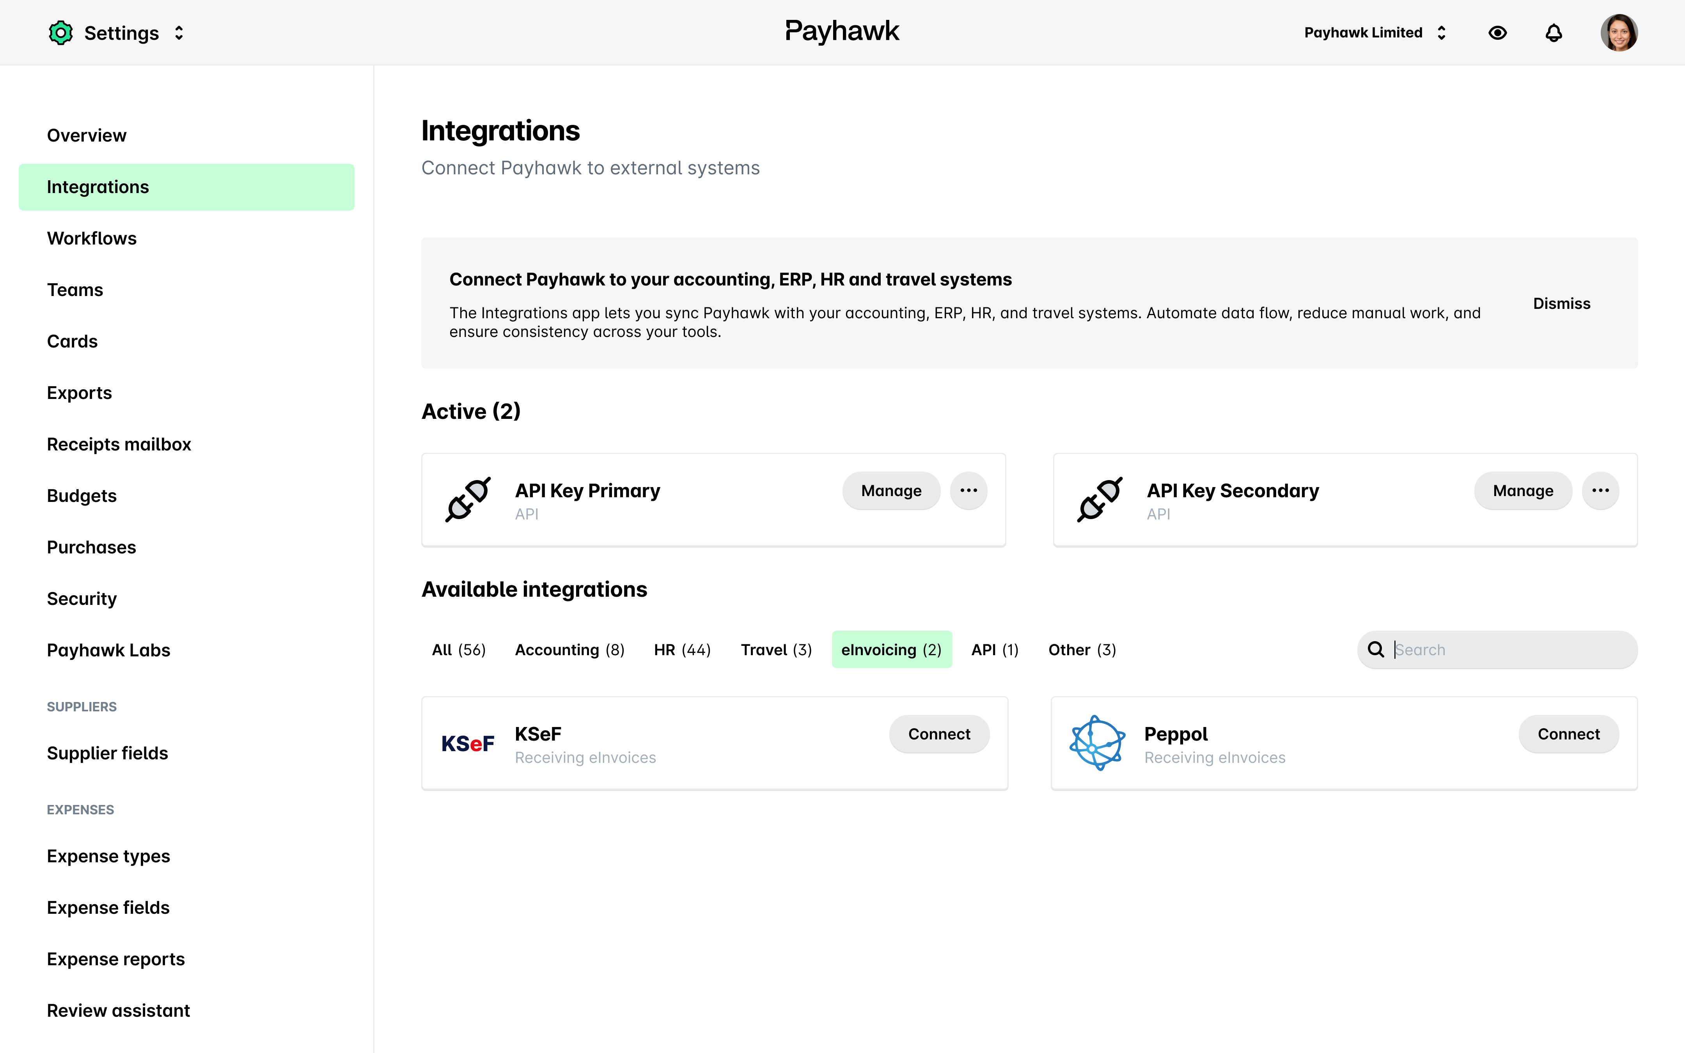Select the KSeF integration logo
This screenshot has height=1053, width=1685.
pyautogui.click(x=467, y=743)
